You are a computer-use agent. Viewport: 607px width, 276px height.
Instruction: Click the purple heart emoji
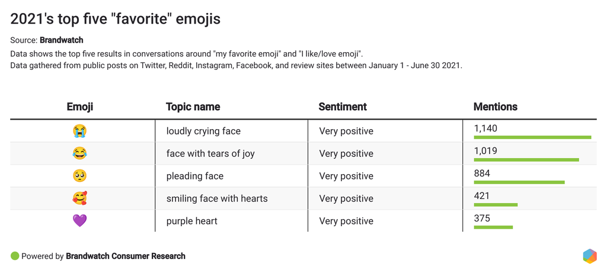coord(79,221)
